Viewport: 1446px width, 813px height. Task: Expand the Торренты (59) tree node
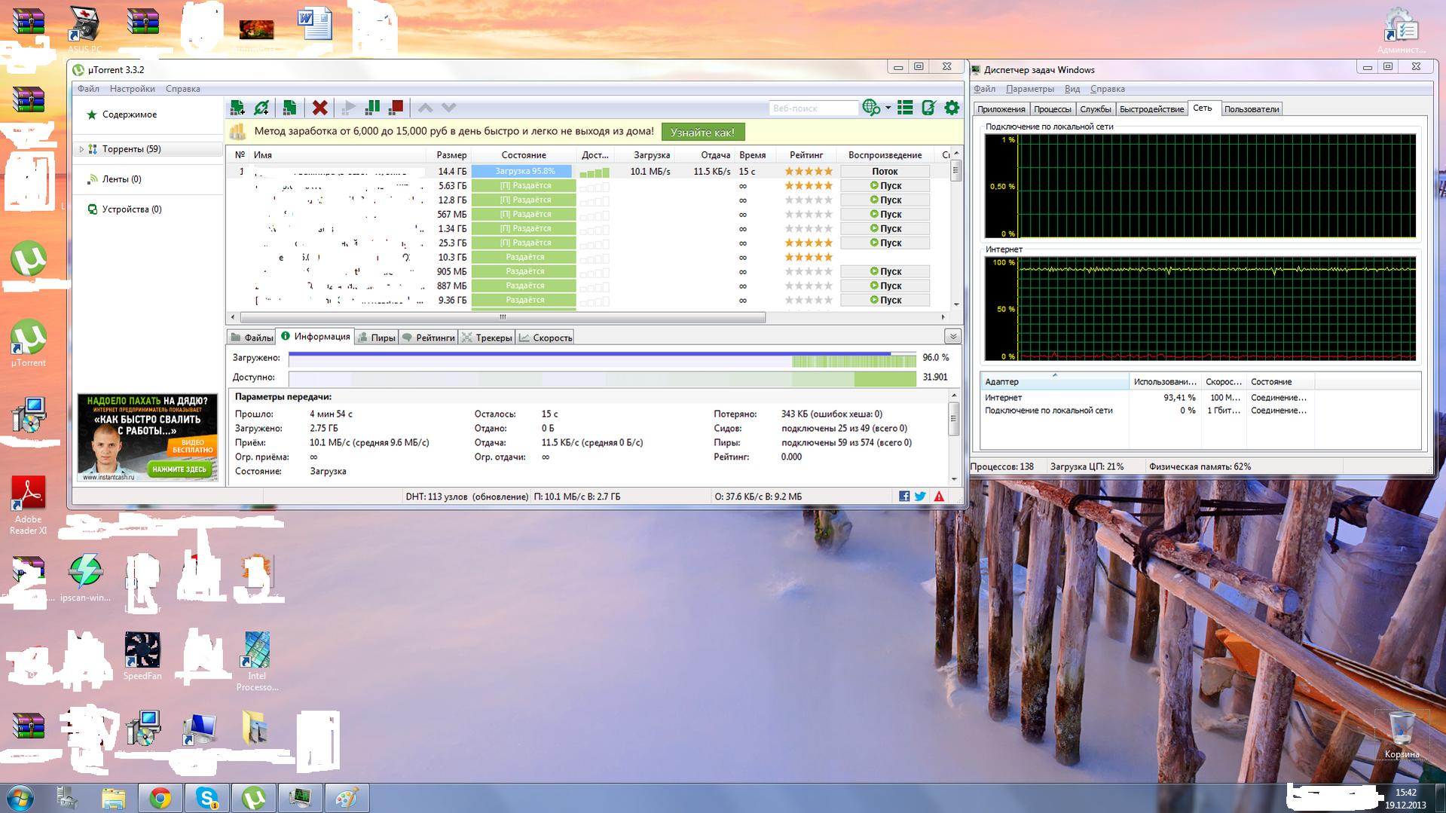[81, 149]
